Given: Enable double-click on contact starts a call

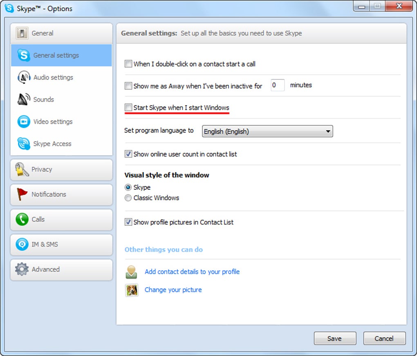Looking at the screenshot, I should (128, 64).
